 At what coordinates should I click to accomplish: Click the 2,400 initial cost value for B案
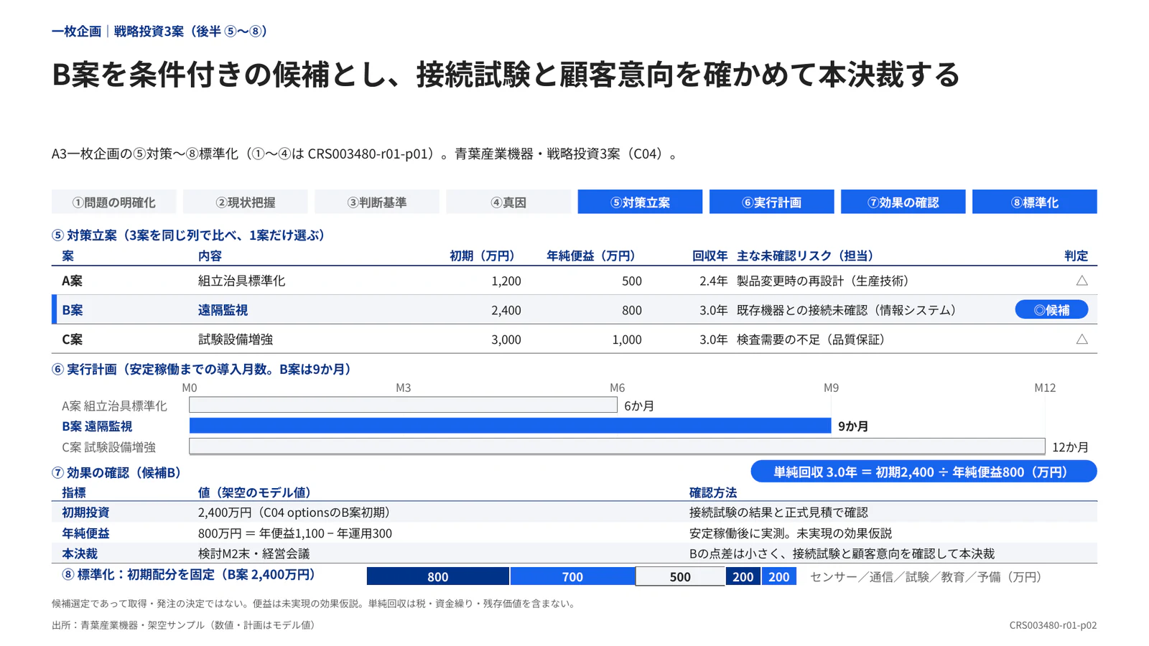(506, 310)
